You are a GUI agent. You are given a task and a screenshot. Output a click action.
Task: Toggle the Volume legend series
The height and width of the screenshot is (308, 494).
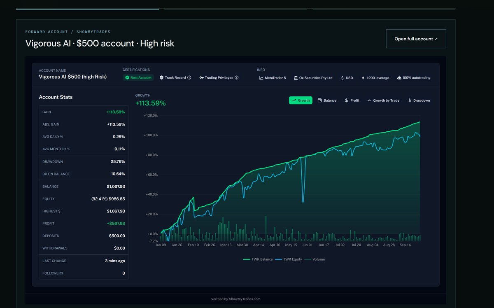[x=315, y=259]
